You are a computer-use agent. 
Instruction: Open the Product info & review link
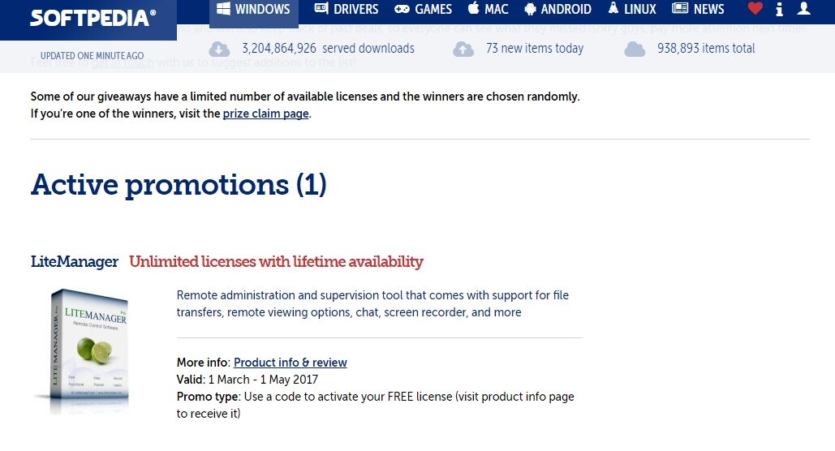[x=291, y=363]
